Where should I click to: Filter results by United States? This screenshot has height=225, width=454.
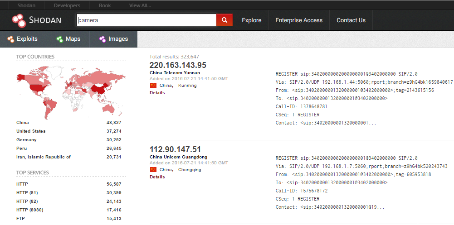point(31,131)
